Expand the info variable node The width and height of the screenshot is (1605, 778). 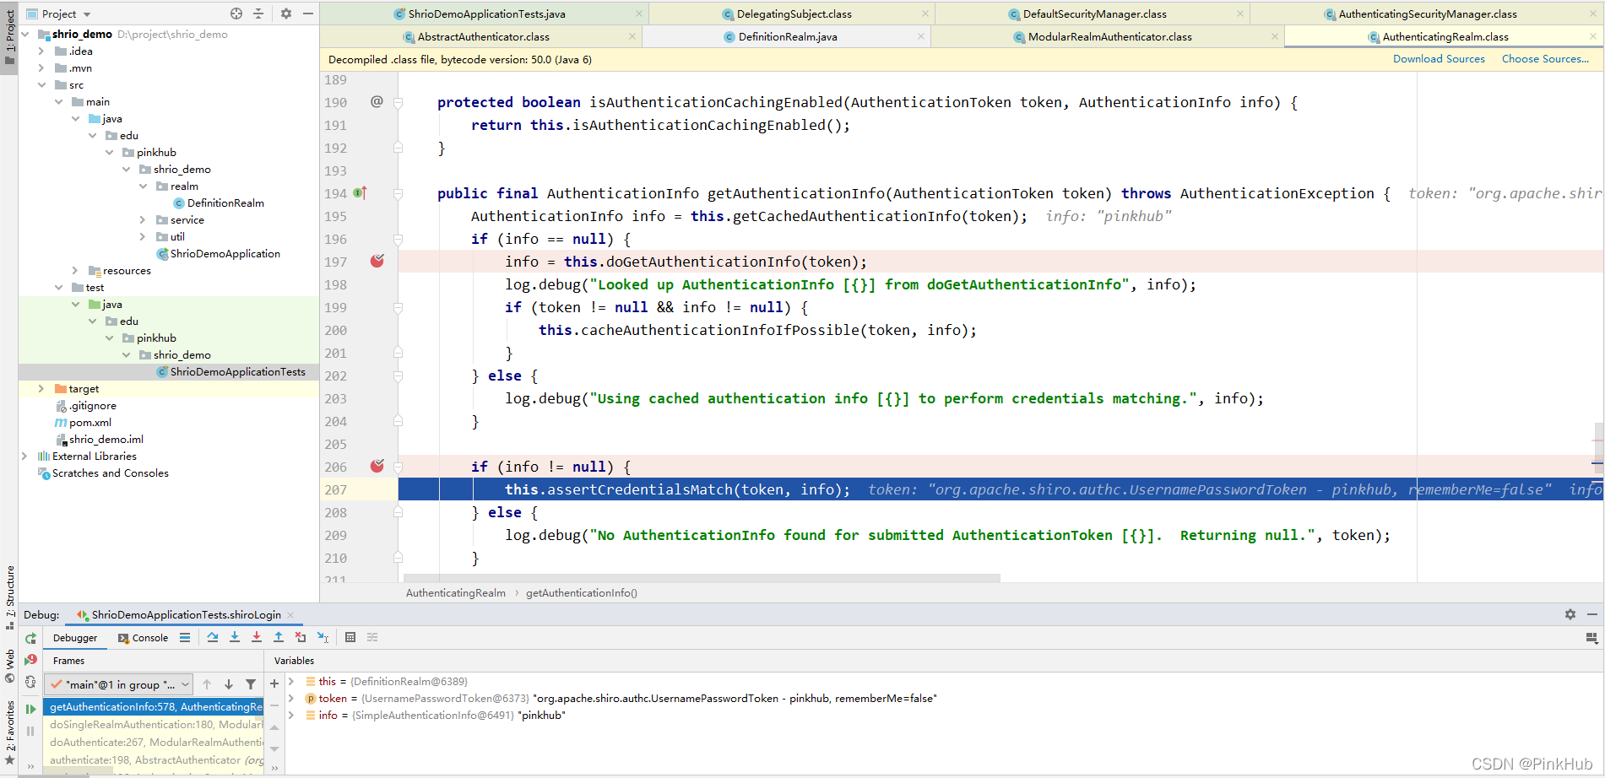coord(291,715)
